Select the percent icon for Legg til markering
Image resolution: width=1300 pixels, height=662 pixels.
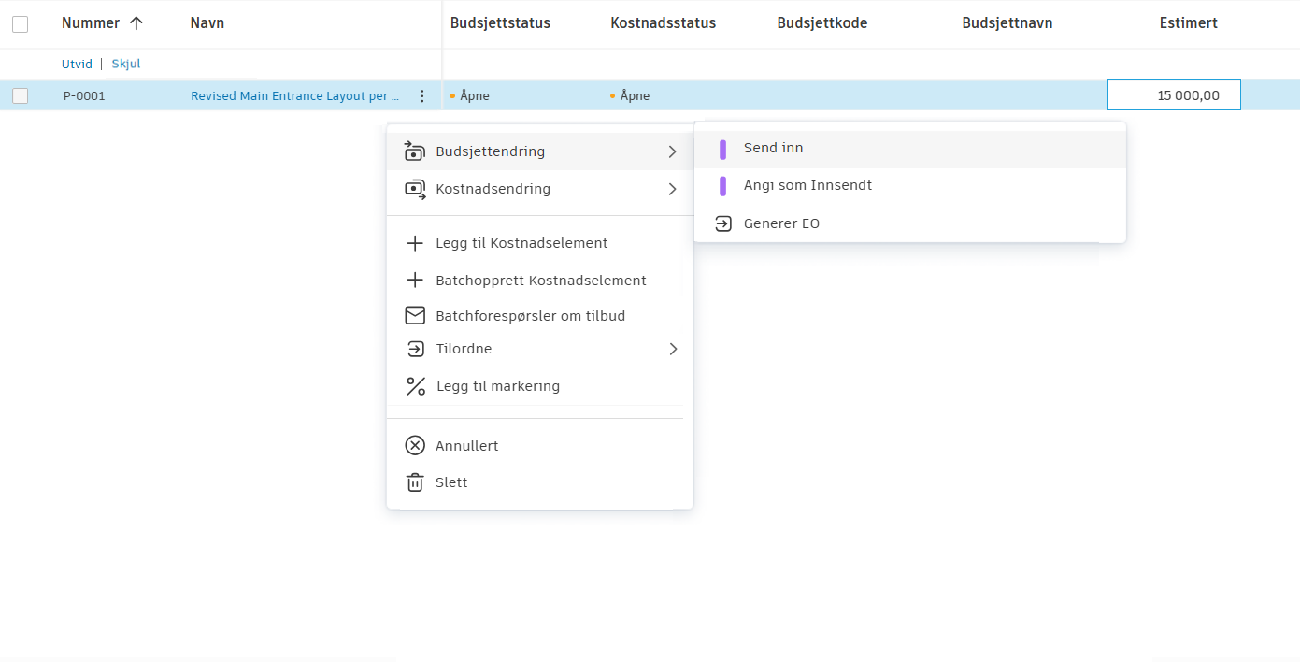415,385
